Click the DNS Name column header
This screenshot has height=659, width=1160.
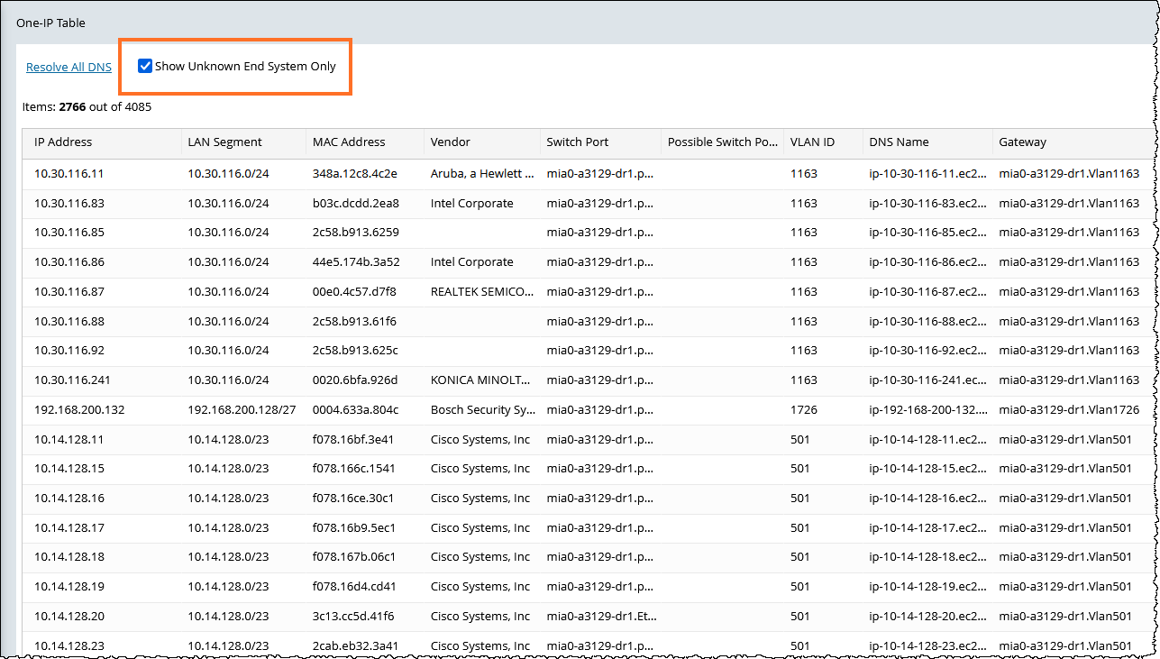pos(899,142)
